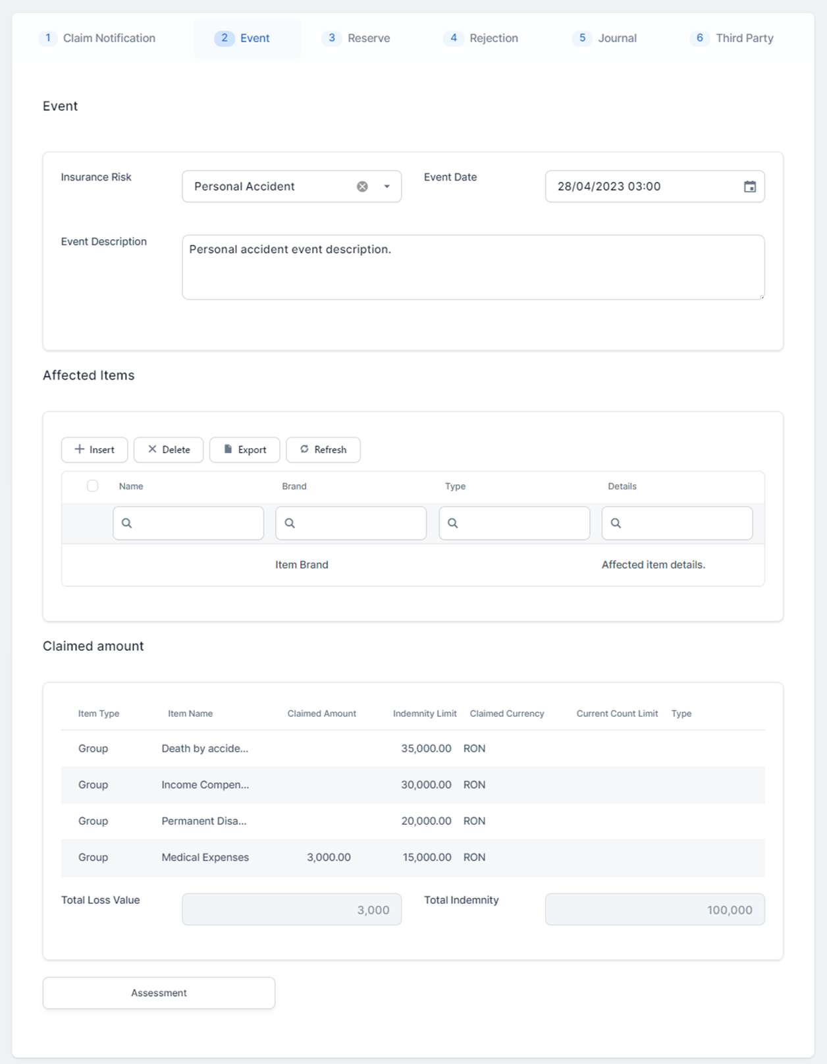827x1064 pixels.
Task: Clear the Personal Accident risk selection
Action: pyautogui.click(x=362, y=186)
